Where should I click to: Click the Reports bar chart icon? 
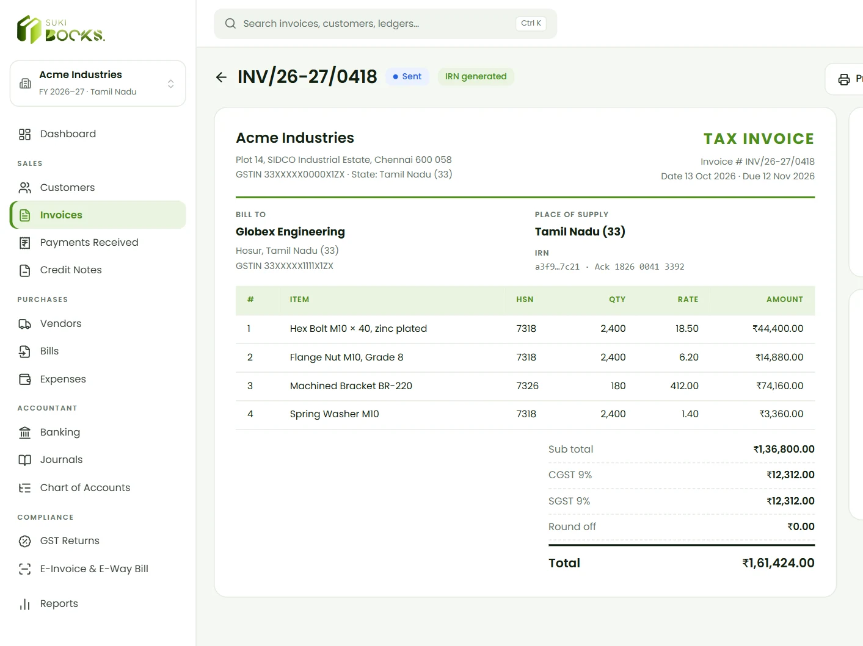pos(24,604)
